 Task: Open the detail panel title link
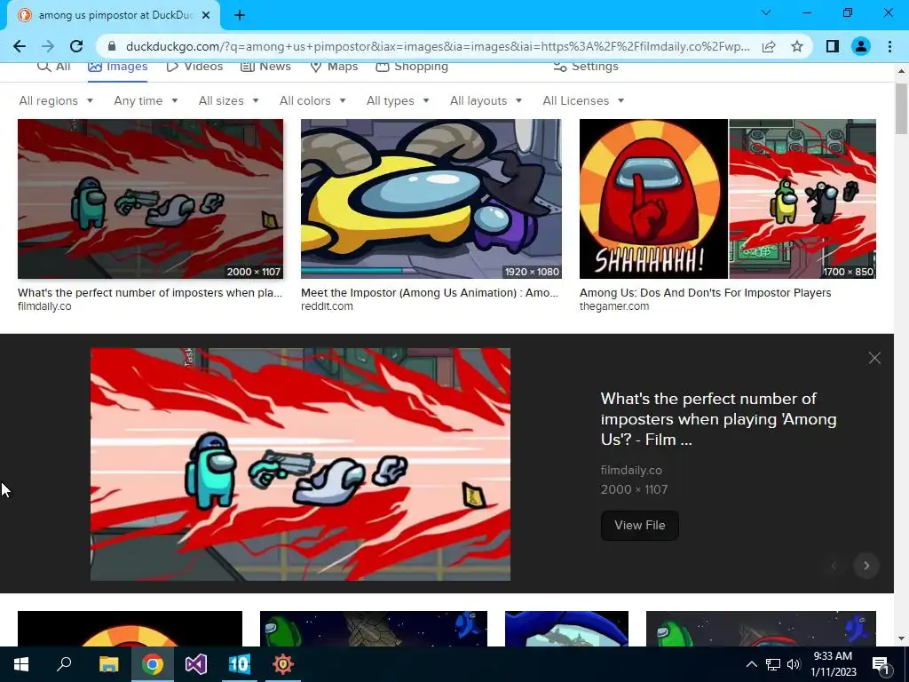coord(718,419)
